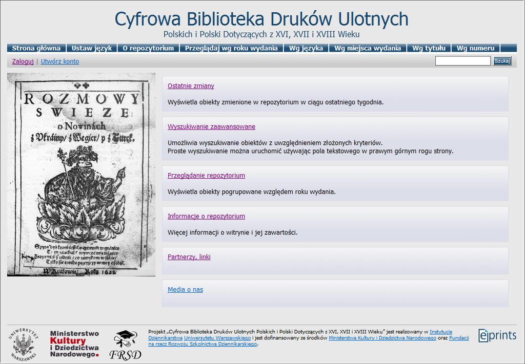Click the EPrints logo
The height and width of the screenshot is (364, 525).
[x=497, y=335]
